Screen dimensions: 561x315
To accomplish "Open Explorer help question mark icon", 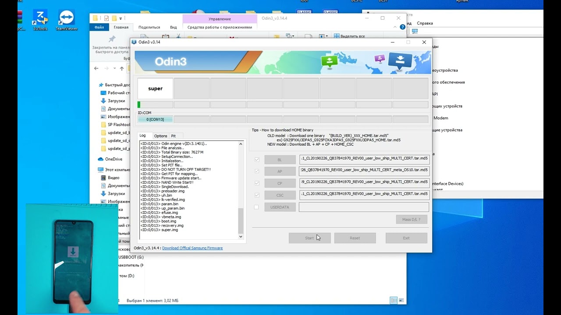I will pos(402,27).
